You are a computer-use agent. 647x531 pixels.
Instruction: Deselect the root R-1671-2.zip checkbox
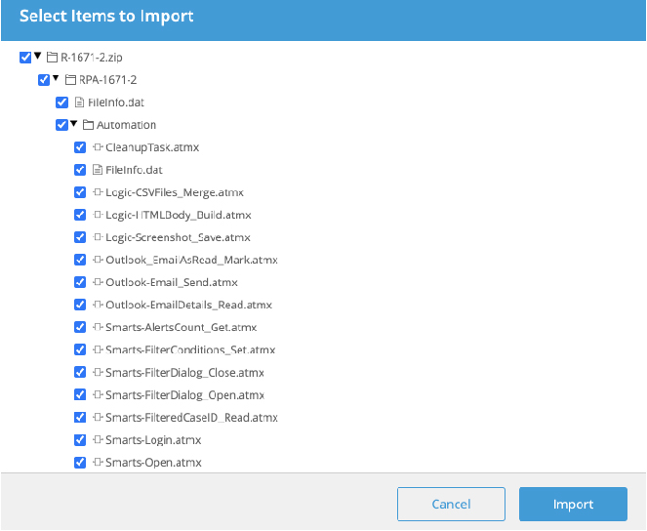(x=25, y=58)
